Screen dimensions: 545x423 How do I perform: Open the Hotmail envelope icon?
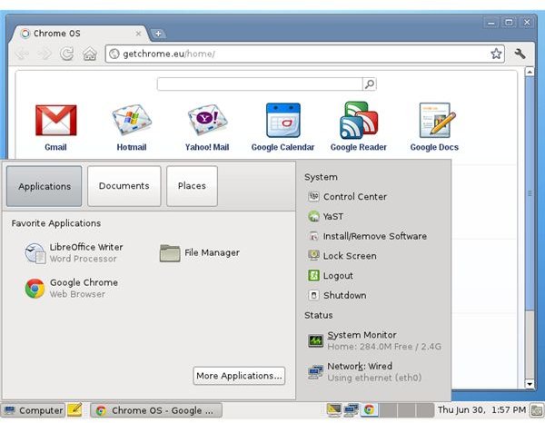click(x=132, y=120)
